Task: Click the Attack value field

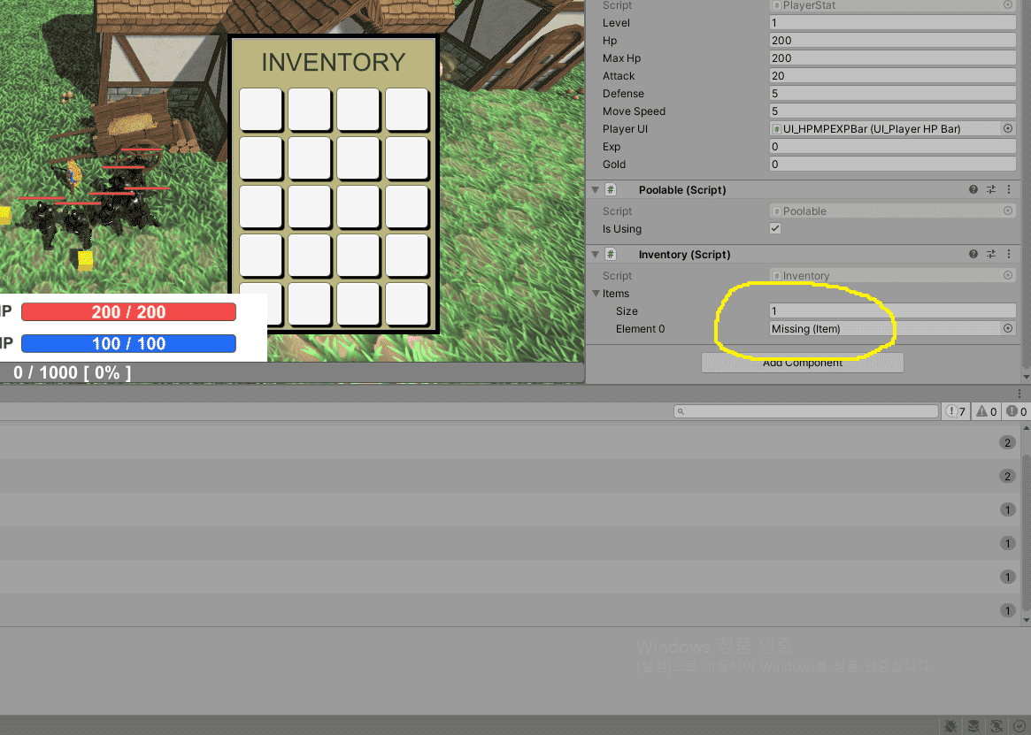Action: coord(892,75)
